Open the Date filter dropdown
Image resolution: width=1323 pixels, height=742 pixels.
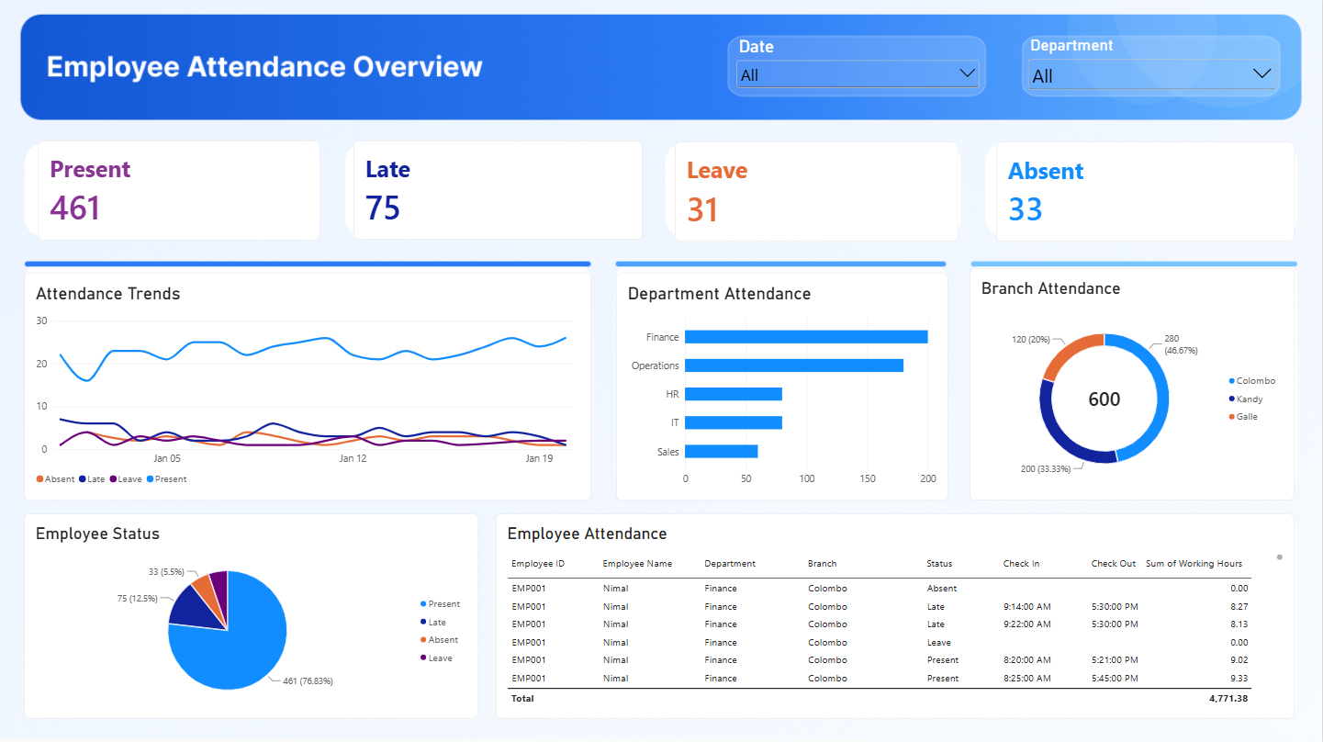858,74
